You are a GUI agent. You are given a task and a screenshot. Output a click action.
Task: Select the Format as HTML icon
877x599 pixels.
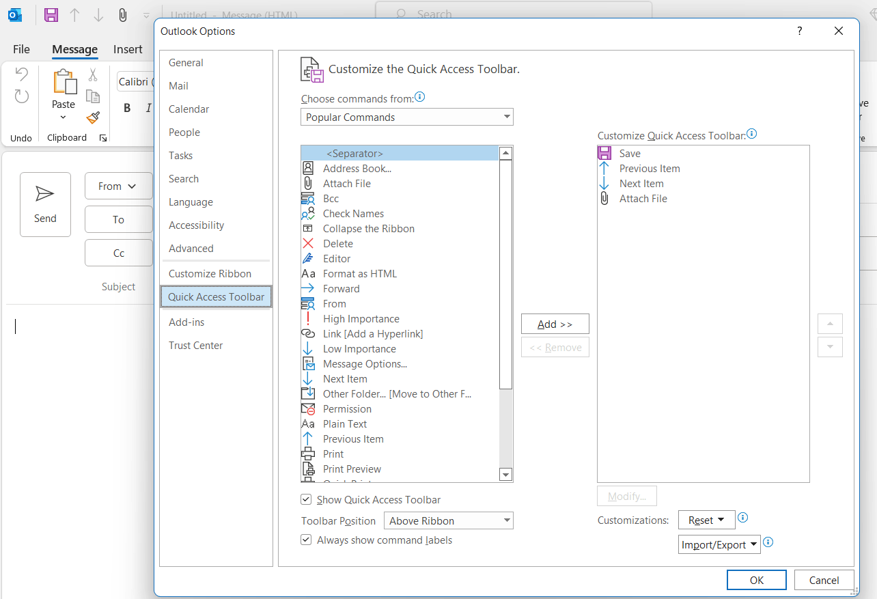point(308,273)
